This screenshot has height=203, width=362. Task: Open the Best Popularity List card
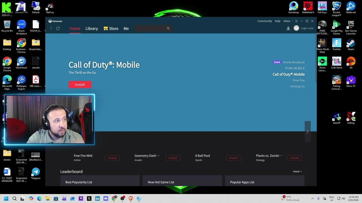point(100,181)
